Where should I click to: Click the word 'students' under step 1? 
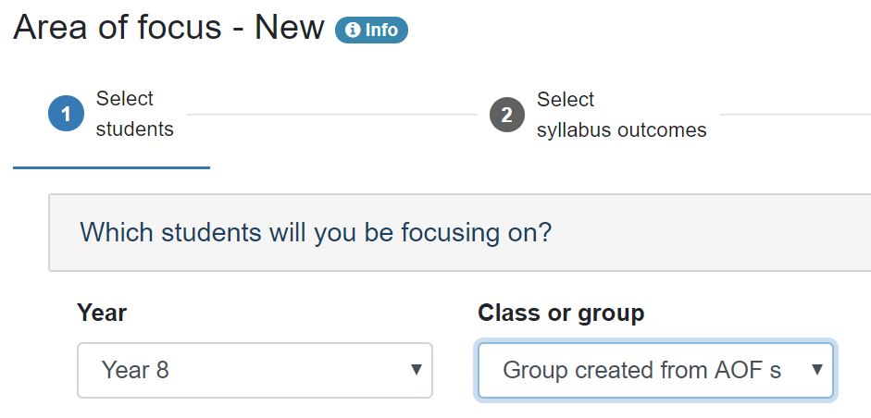point(135,129)
